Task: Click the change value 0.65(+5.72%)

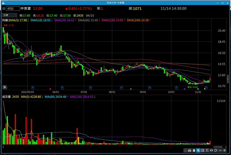Action: pos(79,8)
